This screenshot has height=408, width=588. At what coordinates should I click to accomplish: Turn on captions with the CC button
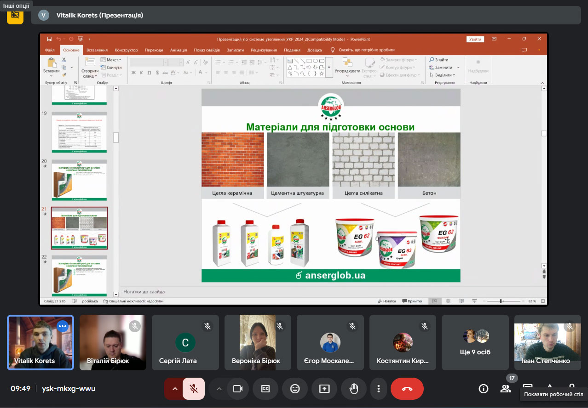click(x=265, y=389)
